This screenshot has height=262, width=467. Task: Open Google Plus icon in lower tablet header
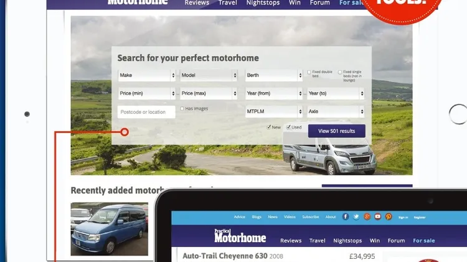(x=367, y=217)
